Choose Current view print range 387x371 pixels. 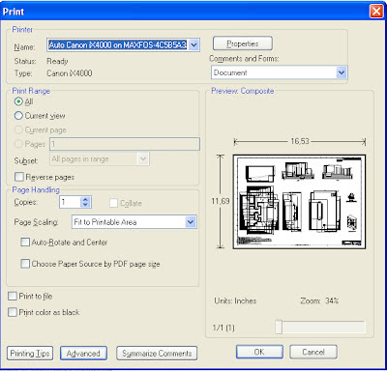tap(18, 116)
